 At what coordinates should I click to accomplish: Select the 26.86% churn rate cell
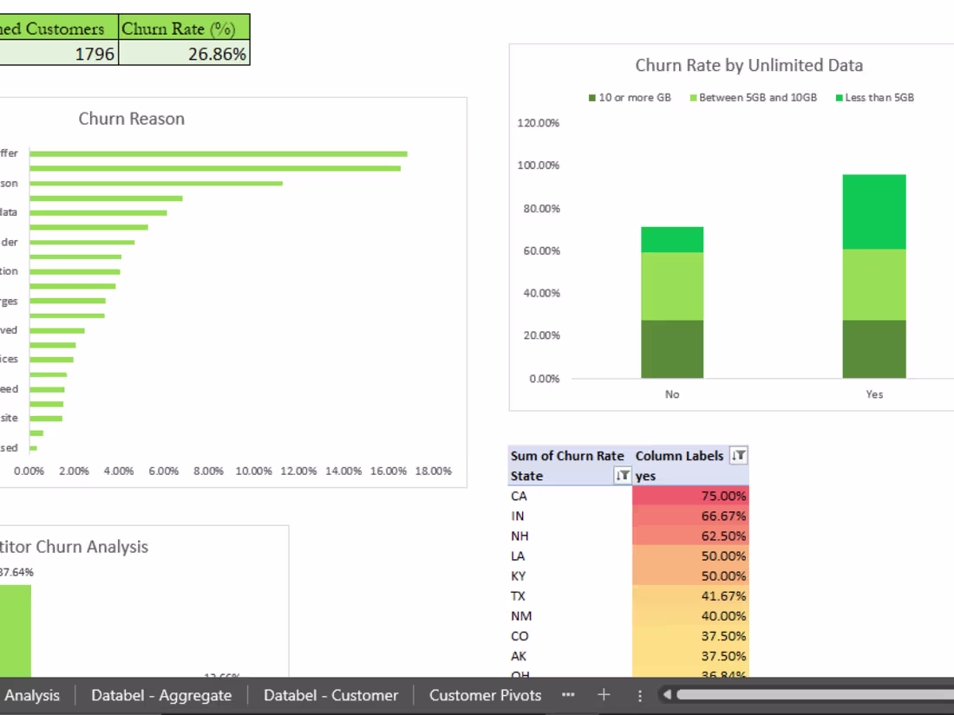click(184, 54)
